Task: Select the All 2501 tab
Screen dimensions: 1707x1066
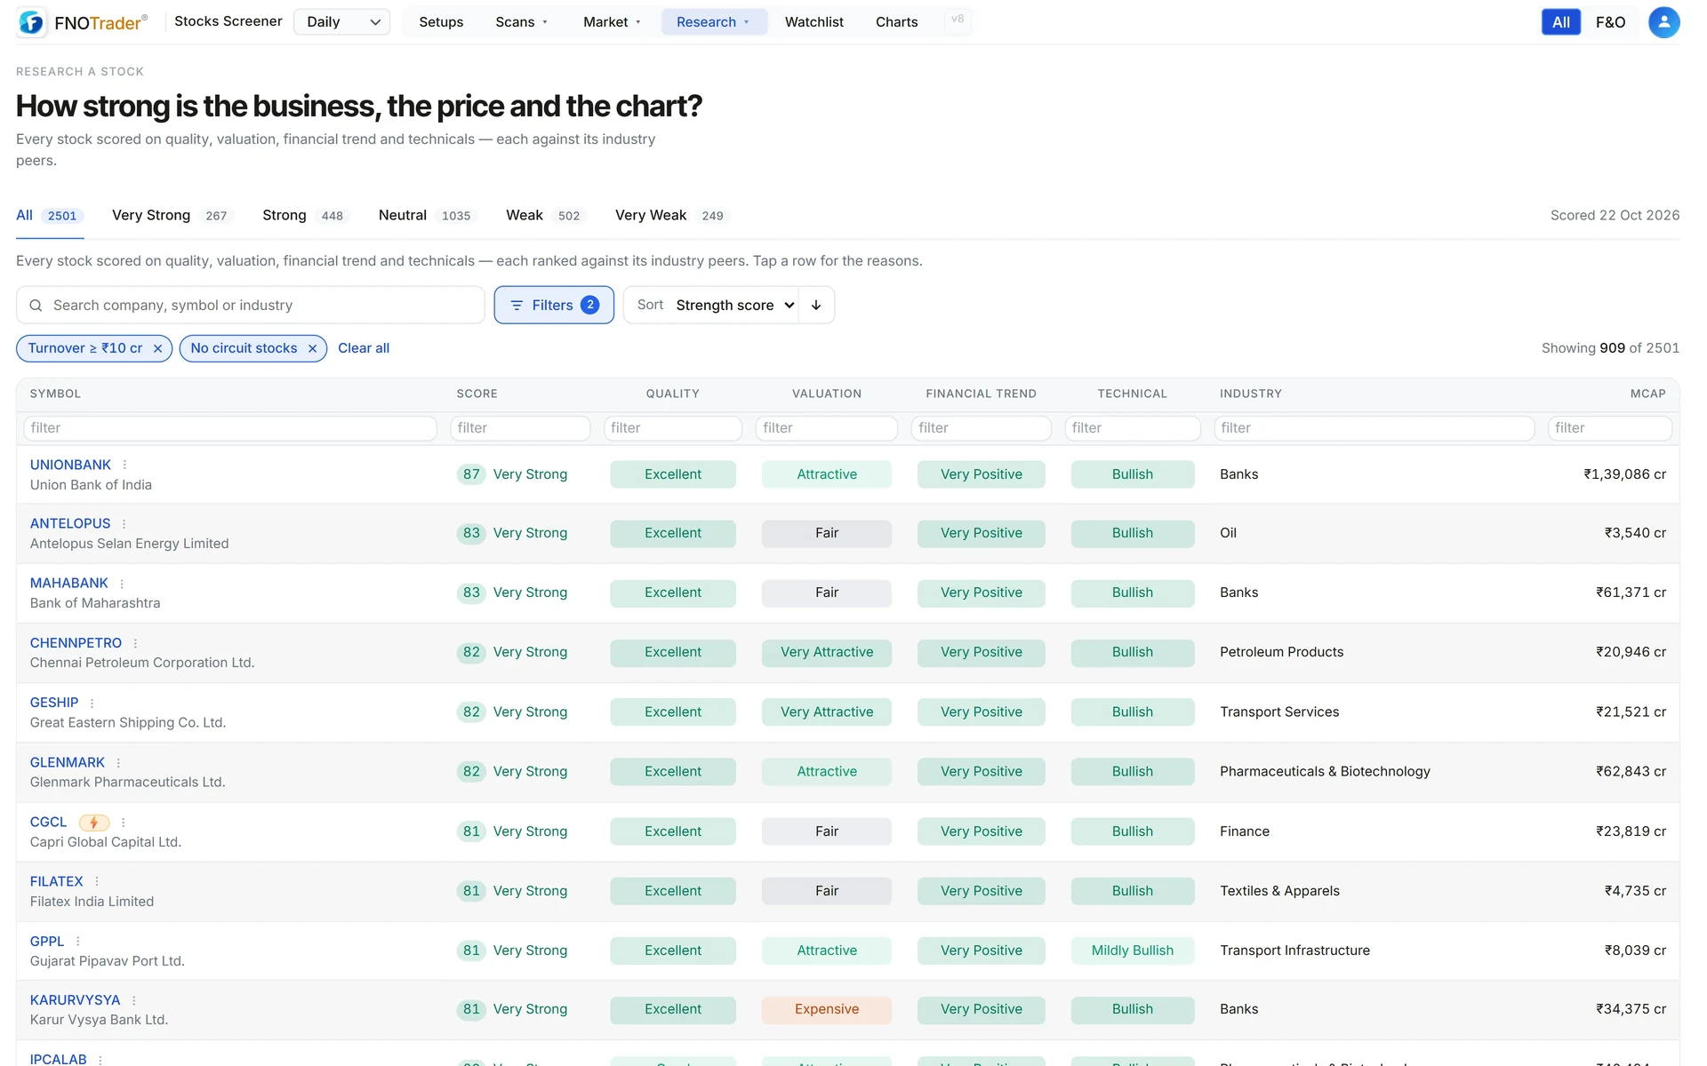Action: (x=50, y=216)
